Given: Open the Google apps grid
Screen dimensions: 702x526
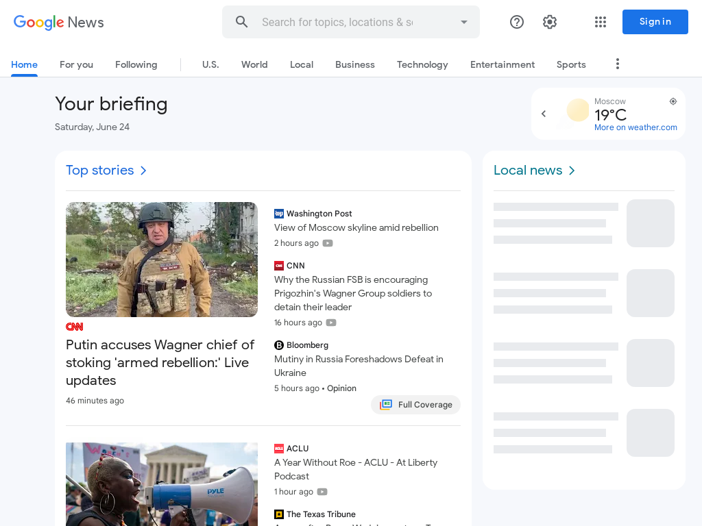Looking at the screenshot, I should point(601,22).
